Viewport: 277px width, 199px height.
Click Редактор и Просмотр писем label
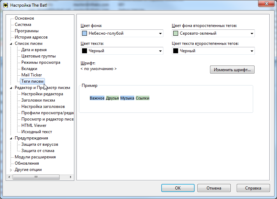(42, 88)
